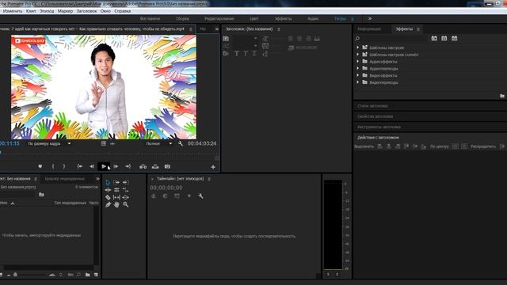Open the Клип menu
Image resolution: width=507 pixels, height=285 pixels.
click(31, 11)
